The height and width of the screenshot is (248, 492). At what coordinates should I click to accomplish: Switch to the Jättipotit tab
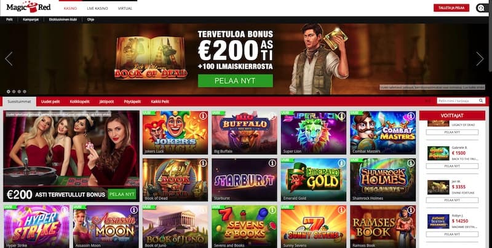tap(106, 102)
